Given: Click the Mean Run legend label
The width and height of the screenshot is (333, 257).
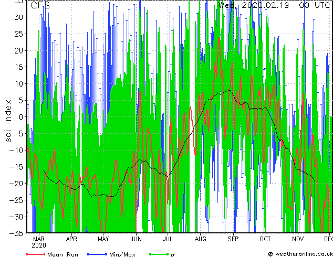Looking at the screenshot, I should pyautogui.click(x=63, y=254).
